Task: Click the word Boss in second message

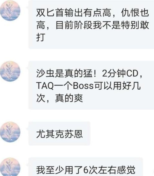Action: tap(83, 86)
